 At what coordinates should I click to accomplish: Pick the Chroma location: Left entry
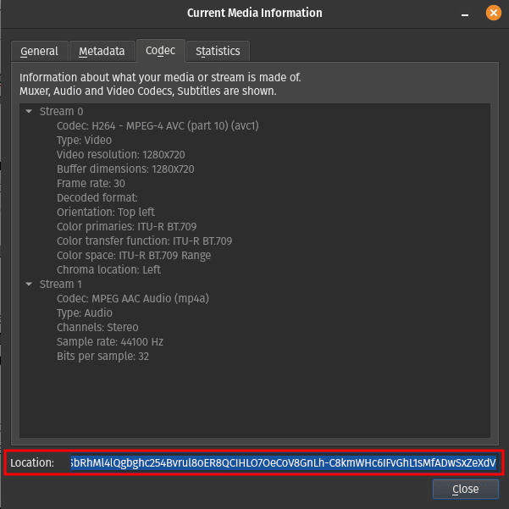coord(108,270)
